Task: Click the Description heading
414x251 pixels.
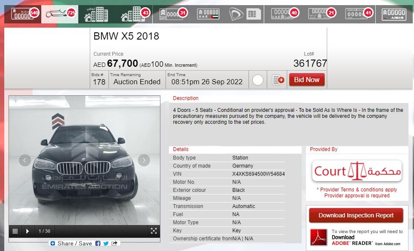Action: [186, 98]
